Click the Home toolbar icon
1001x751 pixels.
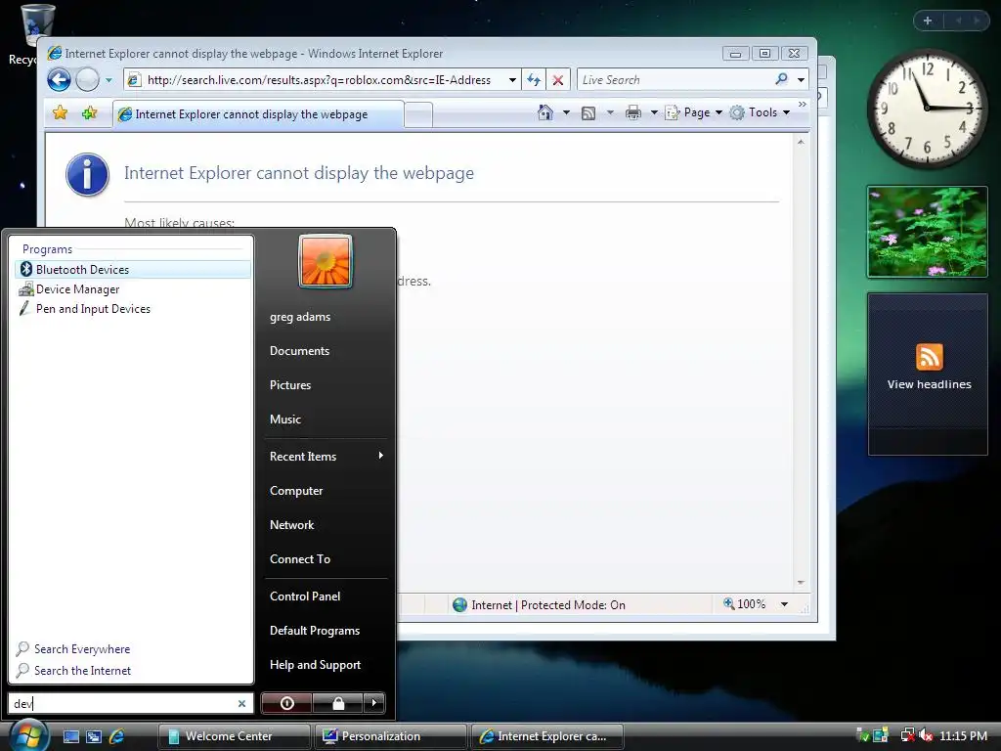pos(545,112)
